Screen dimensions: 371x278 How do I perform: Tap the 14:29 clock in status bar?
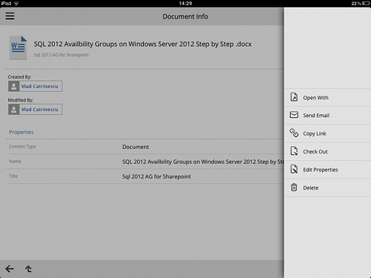point(185,4)
